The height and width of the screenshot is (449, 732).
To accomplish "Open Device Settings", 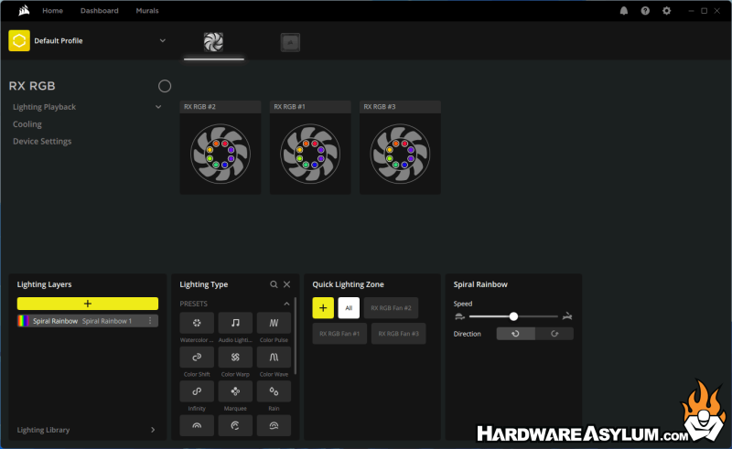I will (x=42, y=142).
